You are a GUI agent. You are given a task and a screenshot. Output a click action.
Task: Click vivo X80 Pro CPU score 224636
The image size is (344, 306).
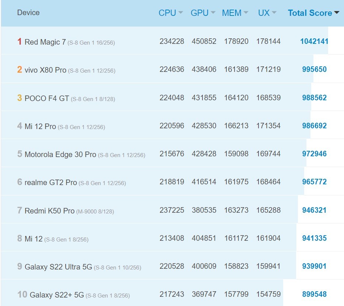(172, 69)
